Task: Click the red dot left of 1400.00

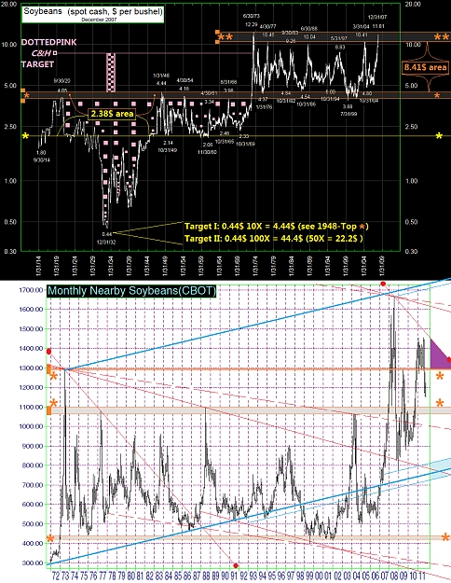Action: (48, 352)
